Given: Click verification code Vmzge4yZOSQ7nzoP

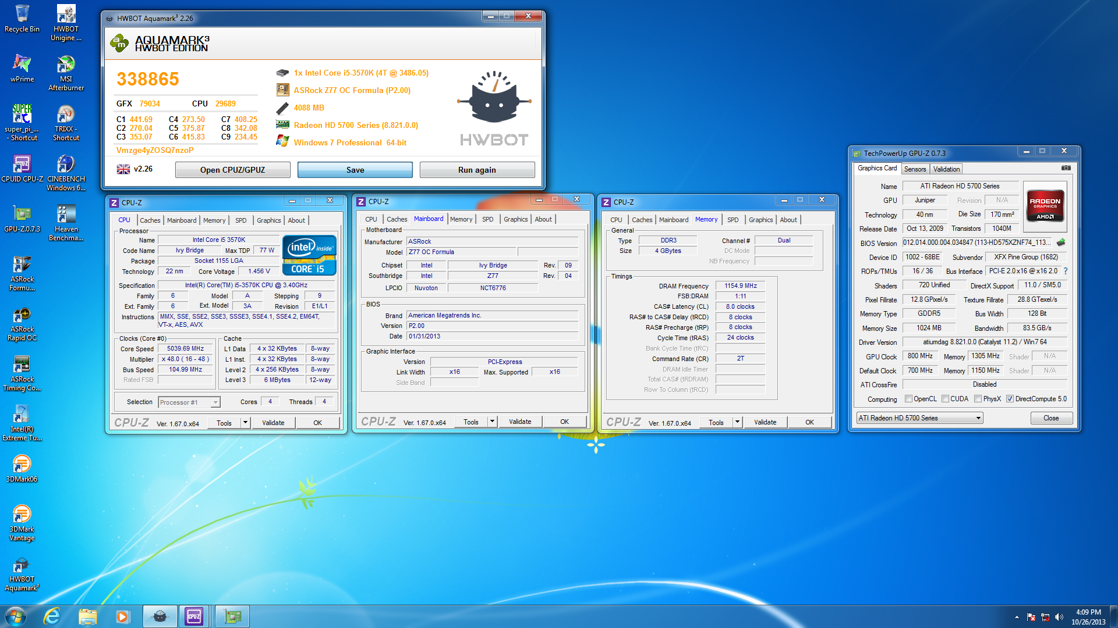Looking at the screenshot, I should (155, 150).
